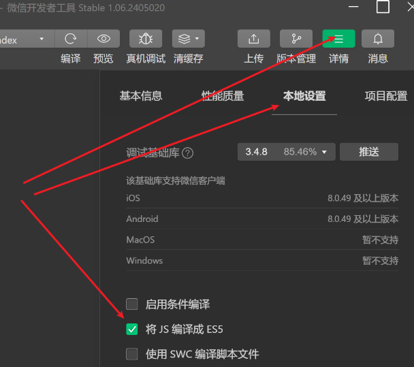Image resolution: width=414 pixels, height=367 pixels.
Task: Click the iOS 8.0.49 及以上版本 value
Action: (363, 198)
